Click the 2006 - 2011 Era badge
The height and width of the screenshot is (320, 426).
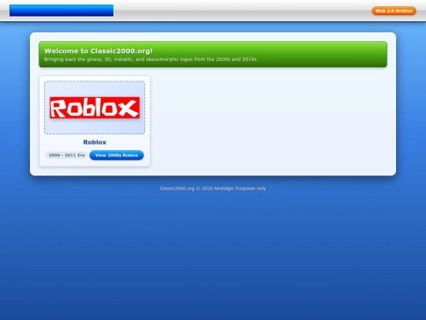click(x=66, y=155)
